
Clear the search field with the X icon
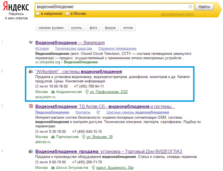pos(190,7)
